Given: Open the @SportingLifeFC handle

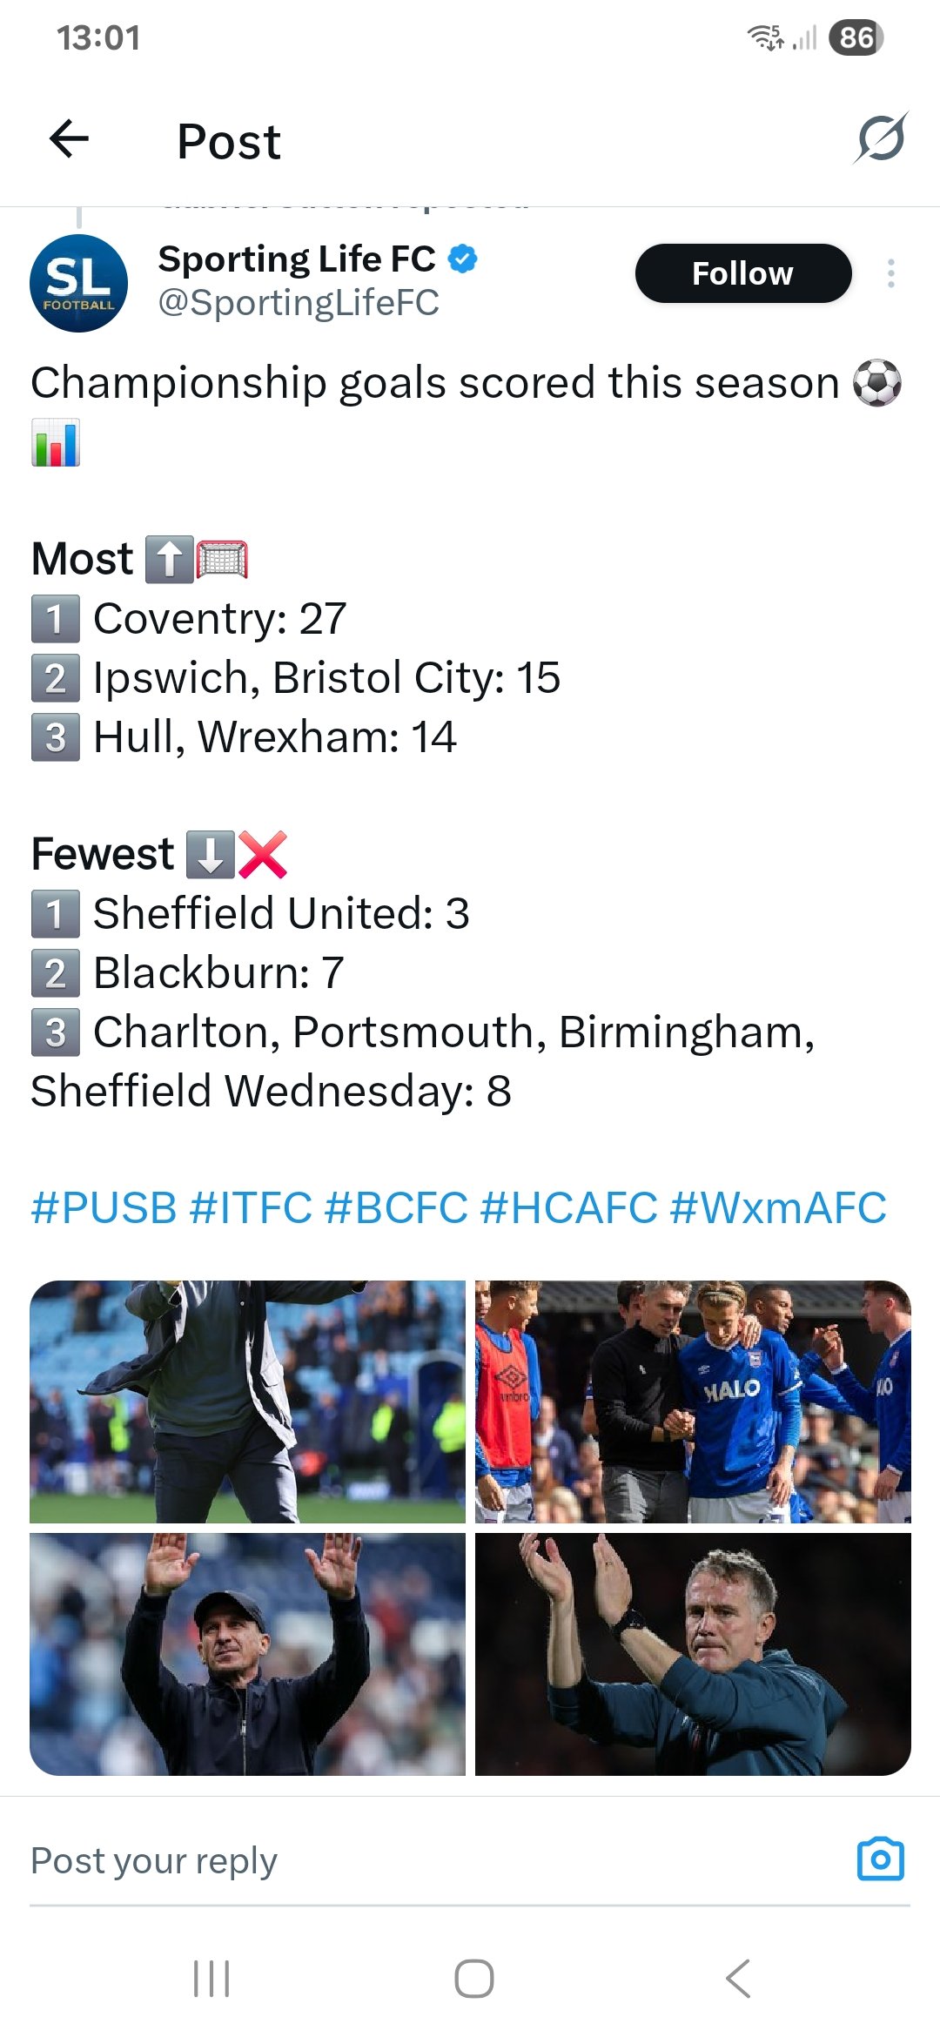Looking at the screenshot, I should click(x=299, y=303).
